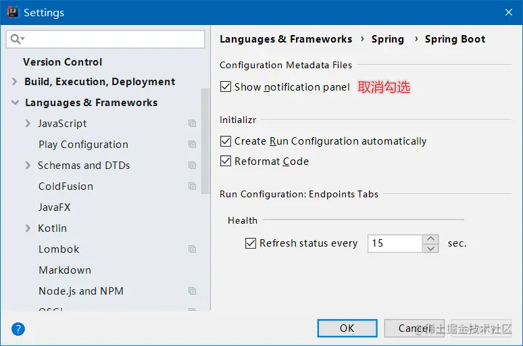Screen dimensions: 523x346
Task: Toggle Create Run Configuration automatically checkbox
Action: (226, 141)
